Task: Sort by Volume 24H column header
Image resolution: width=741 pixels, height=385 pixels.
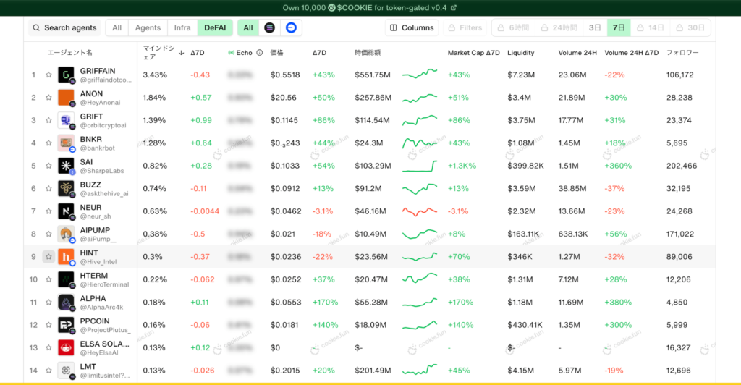Action: (x=577, y=53)
